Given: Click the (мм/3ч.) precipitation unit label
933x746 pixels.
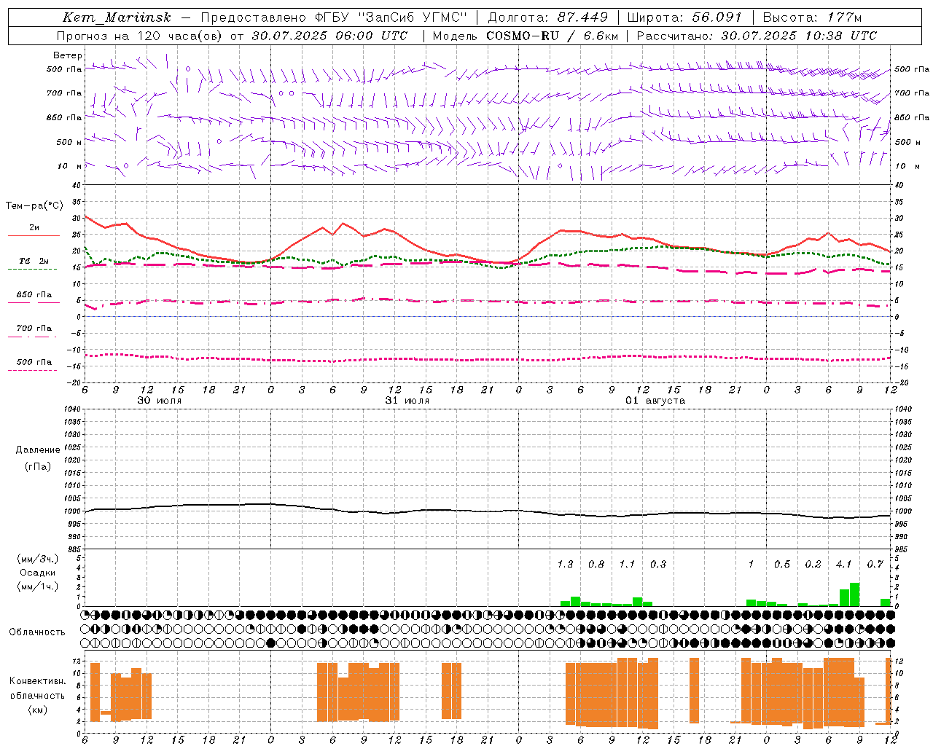Looking at the screenshot, I should [x=38, y=559].
